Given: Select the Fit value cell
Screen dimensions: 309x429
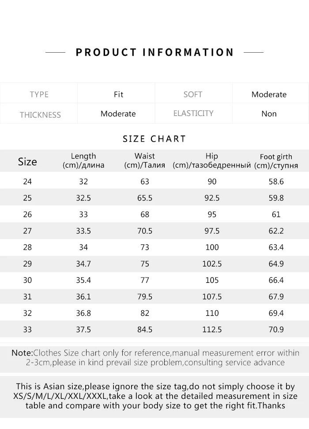Looking at the screenshot, I should (118, 94).
